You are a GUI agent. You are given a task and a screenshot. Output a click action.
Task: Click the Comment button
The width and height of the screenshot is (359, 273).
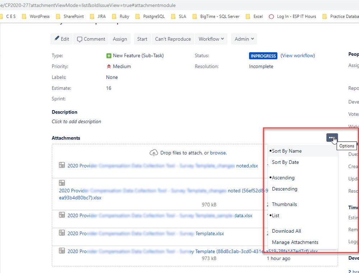click(x=91, y=39)
